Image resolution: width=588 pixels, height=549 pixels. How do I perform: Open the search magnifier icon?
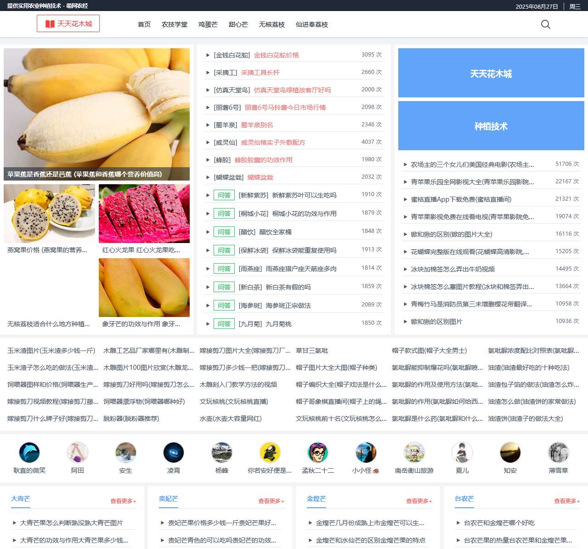pos(545,24)
